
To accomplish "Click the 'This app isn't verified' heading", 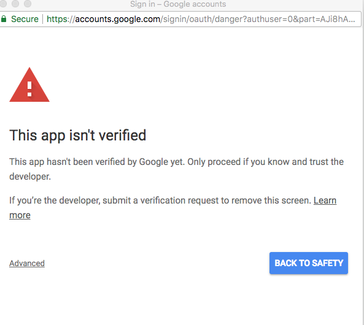I will coord(78,136).
